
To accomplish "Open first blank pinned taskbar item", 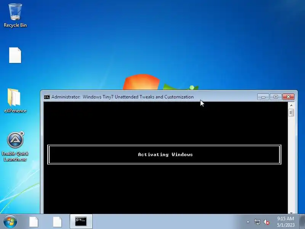I will 34,222.
